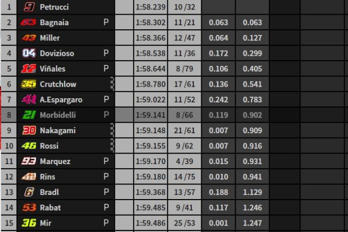This screenshot has height=232, width=348.
Task: Click Bagnaia's red 63 number logo
Action: (29, 22)
